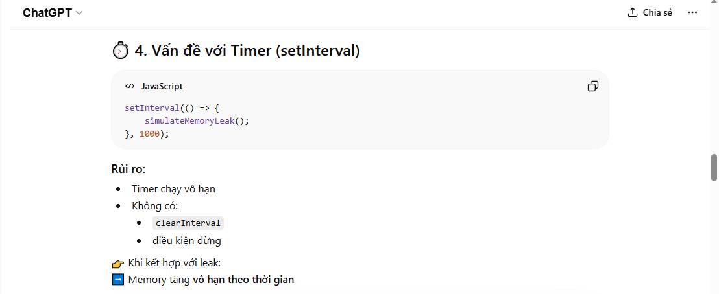
Task: Click the clearInterval inline code chip
Action: click(188, 223)
